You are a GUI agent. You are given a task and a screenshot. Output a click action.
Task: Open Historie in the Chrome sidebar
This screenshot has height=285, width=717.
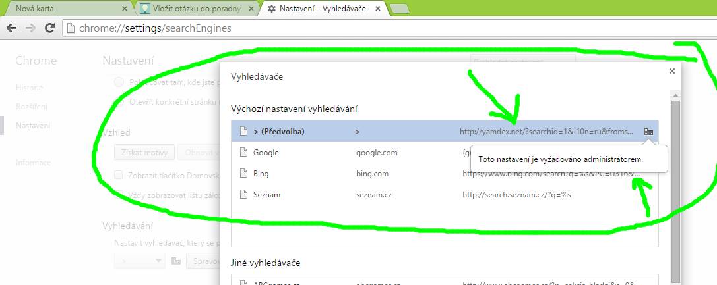[x=29, y=88]
